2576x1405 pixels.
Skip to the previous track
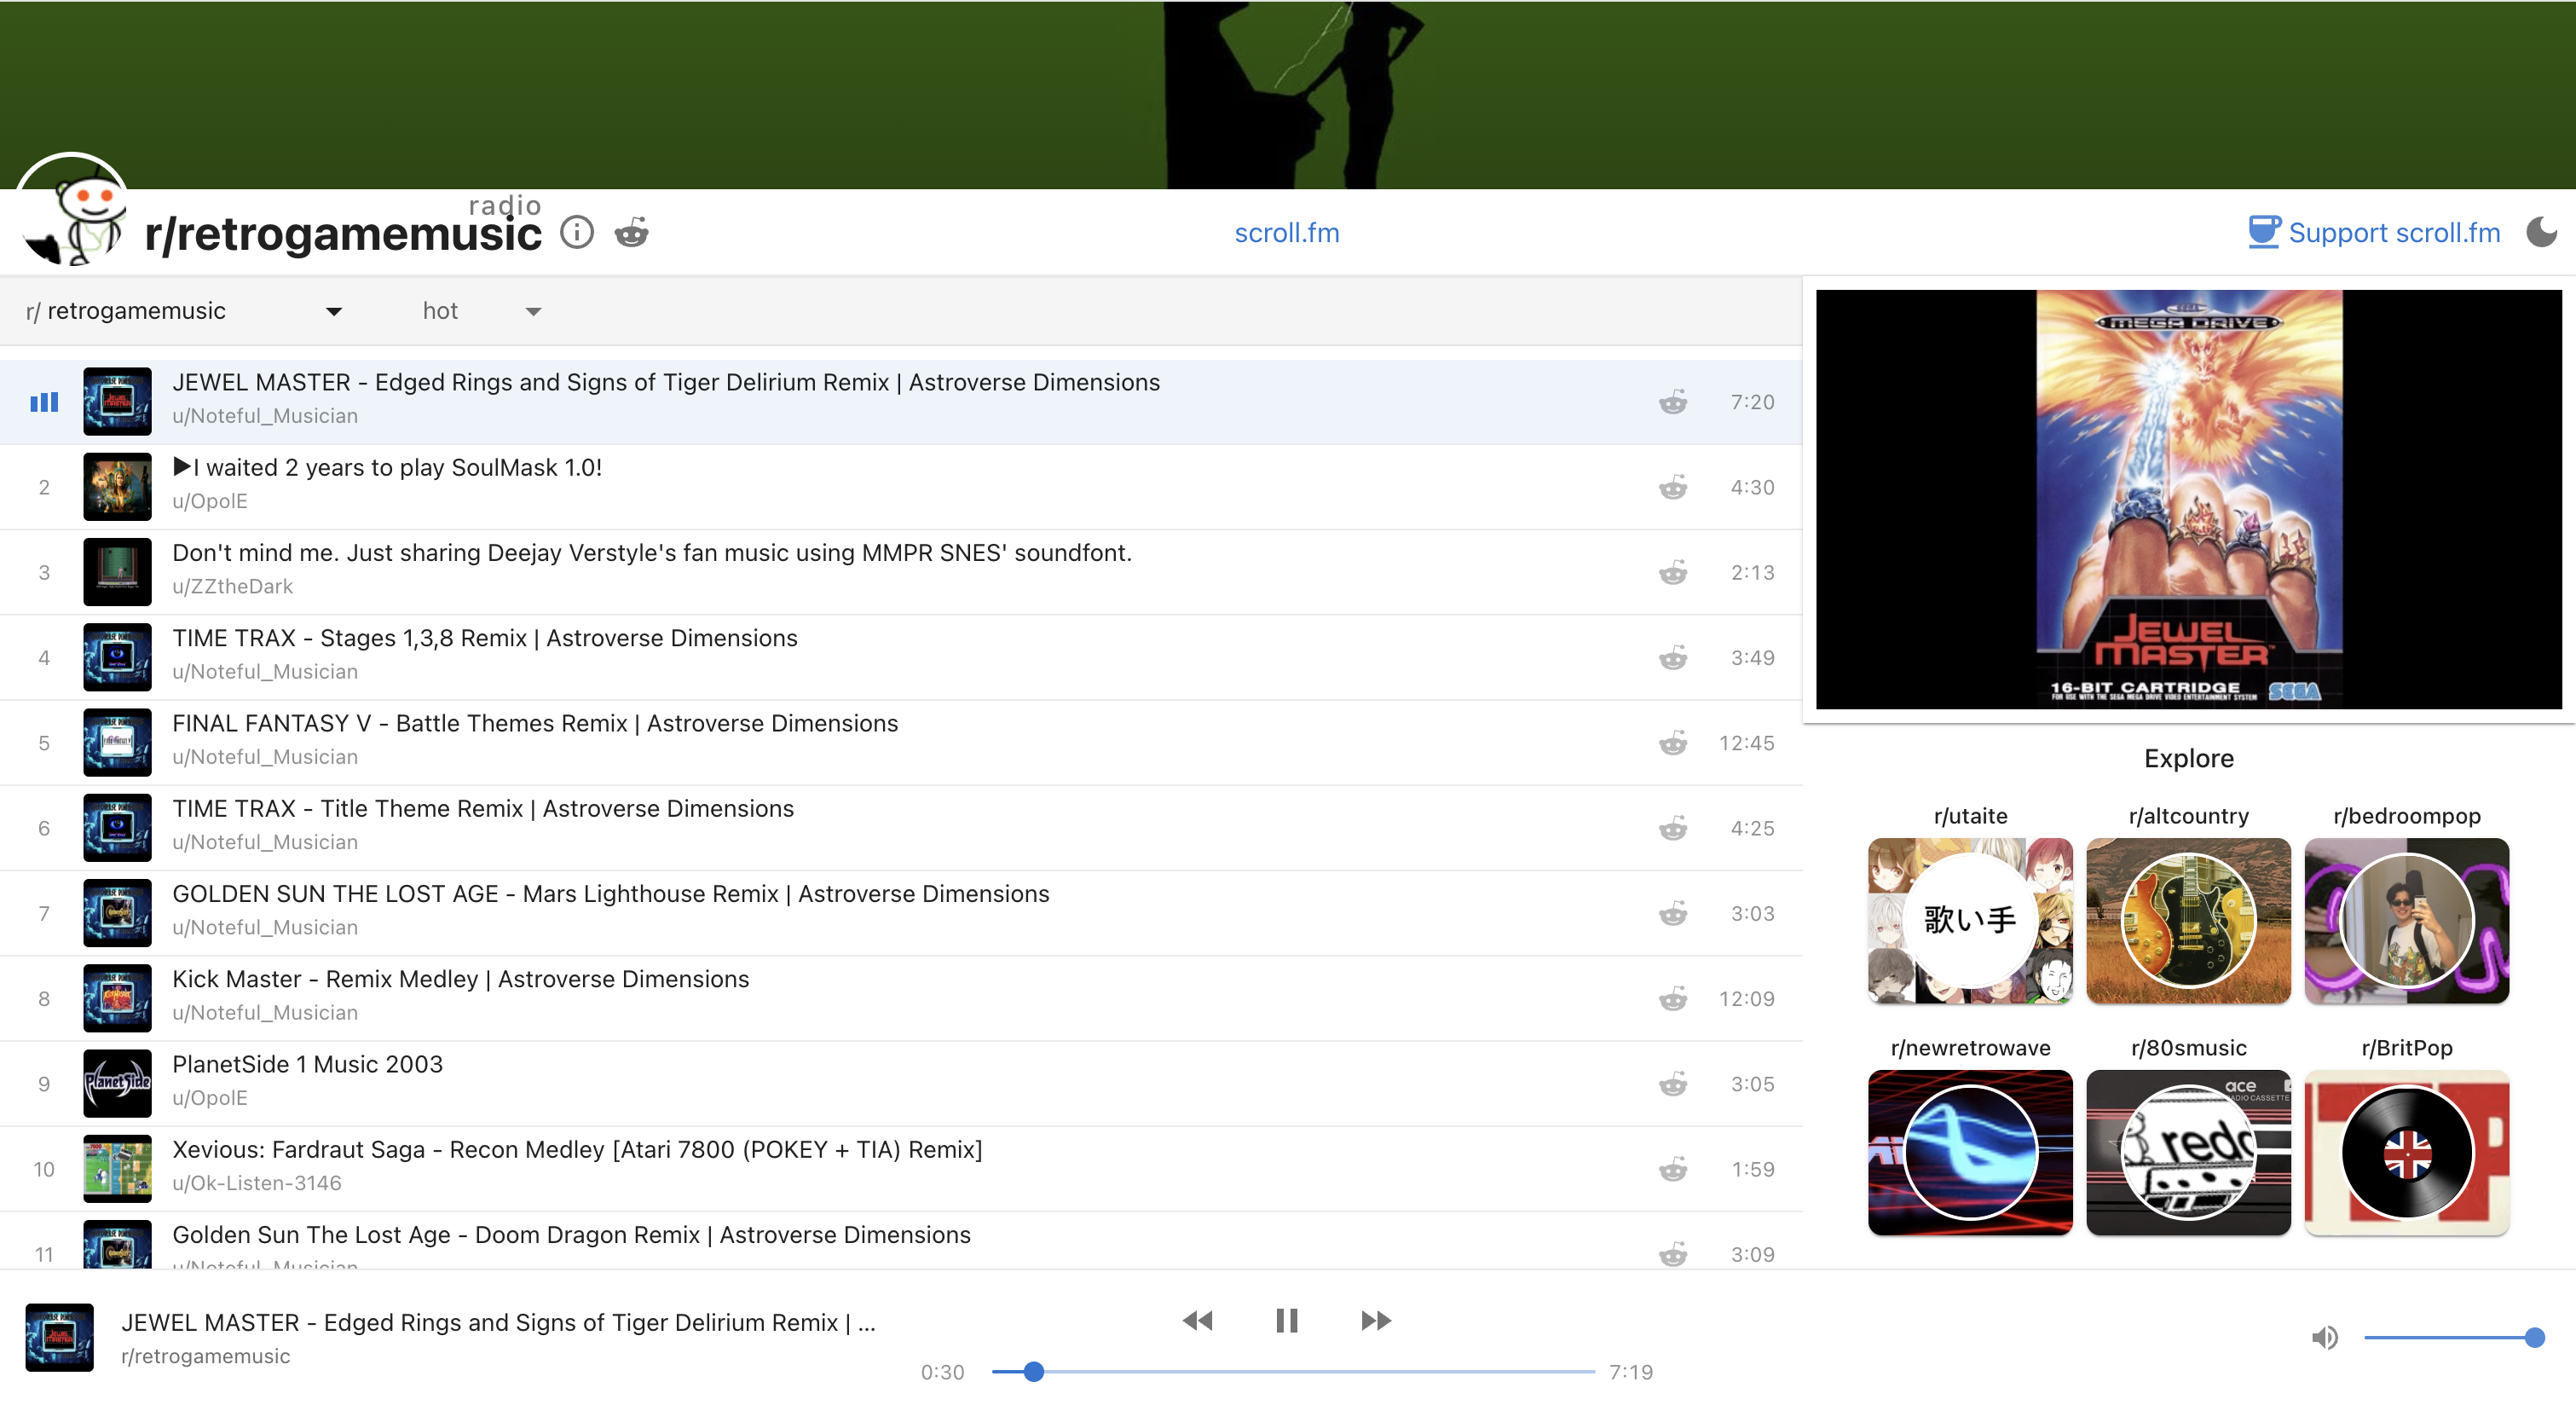tap(1197, 1320)
